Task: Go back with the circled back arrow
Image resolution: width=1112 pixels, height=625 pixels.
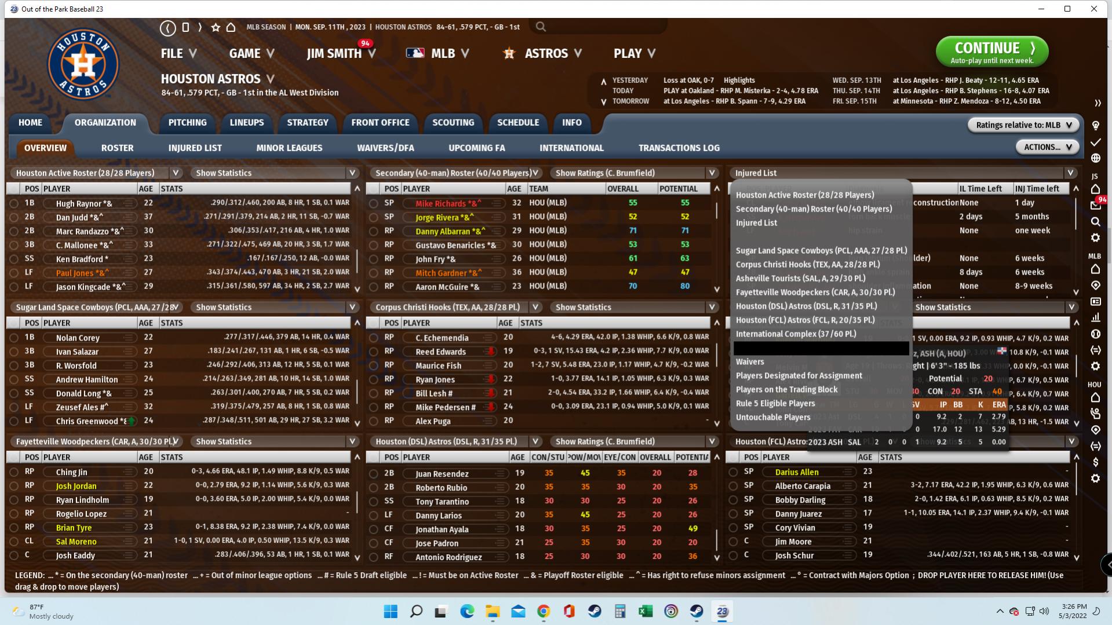Action: pyautogui.click(x=168, y=27)
